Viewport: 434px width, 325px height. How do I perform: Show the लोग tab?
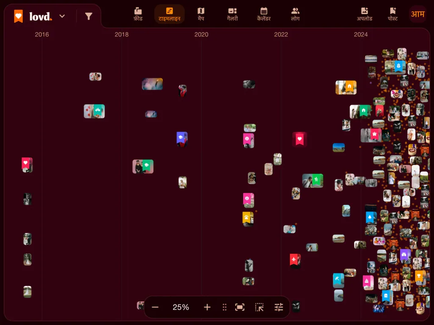[x=295, y=14]
